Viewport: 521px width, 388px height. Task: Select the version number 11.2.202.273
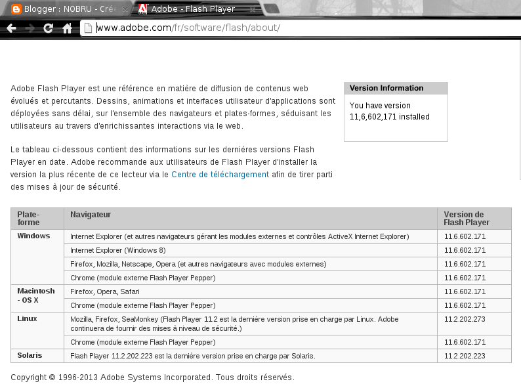coord(465,319)
